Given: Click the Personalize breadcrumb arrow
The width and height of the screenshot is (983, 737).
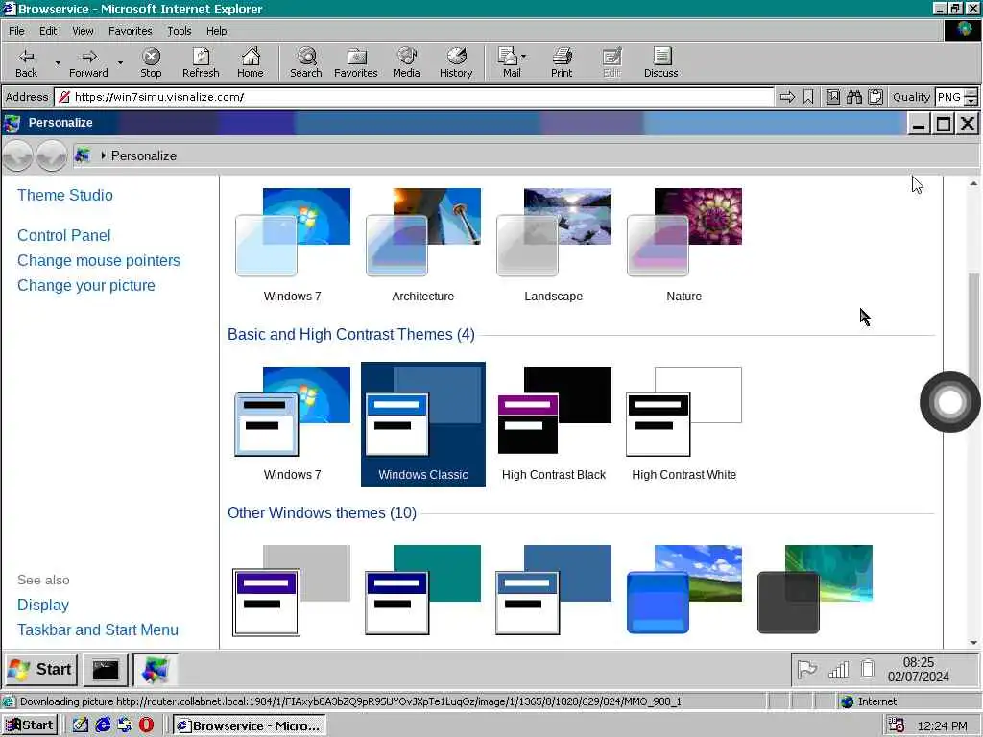Looking at the screenshot, I should pos(104,155).
